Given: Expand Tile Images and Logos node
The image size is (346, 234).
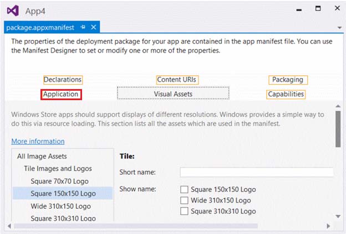Looking at the screenshot, I should tap(58, 169).
